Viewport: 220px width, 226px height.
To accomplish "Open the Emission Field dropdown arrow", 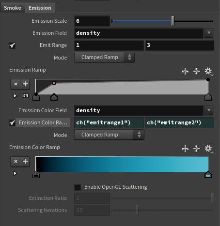I will click(209, 33).
